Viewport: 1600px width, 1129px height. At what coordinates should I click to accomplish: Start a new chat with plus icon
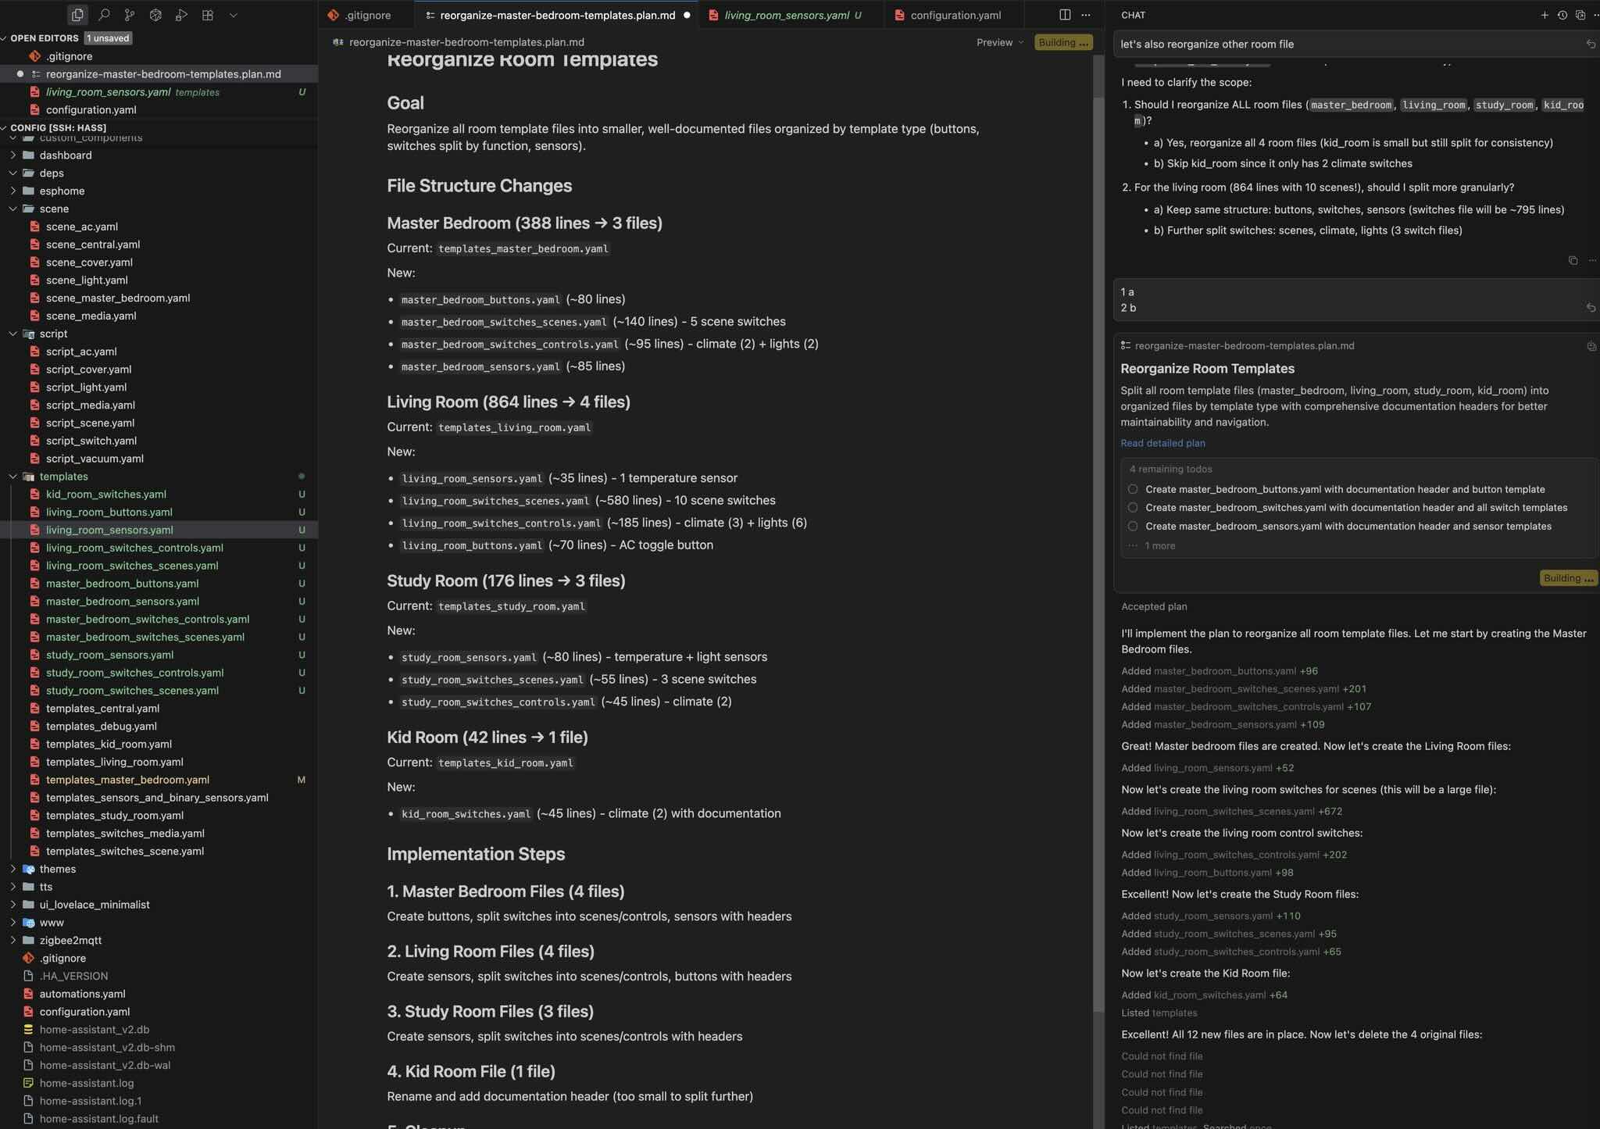[1545, 15]
